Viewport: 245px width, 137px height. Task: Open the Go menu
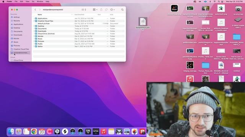point(33,2)
